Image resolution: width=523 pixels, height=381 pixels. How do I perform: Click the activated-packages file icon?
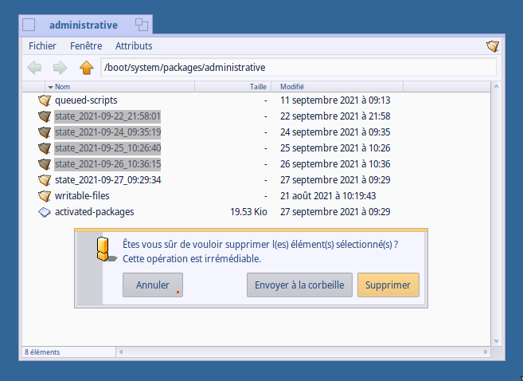click(45, 212)
